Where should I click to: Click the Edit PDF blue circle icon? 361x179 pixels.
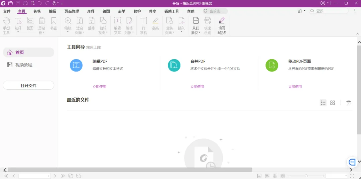(x=76, y=65)
